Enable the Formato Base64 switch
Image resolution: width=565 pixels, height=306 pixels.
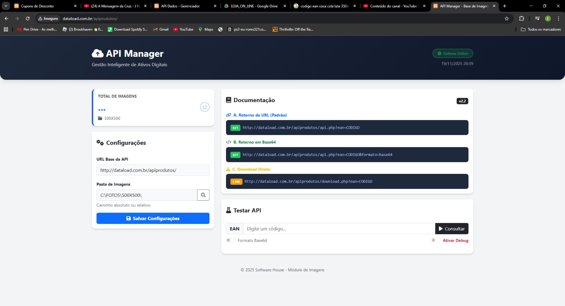tap(231, 240)
